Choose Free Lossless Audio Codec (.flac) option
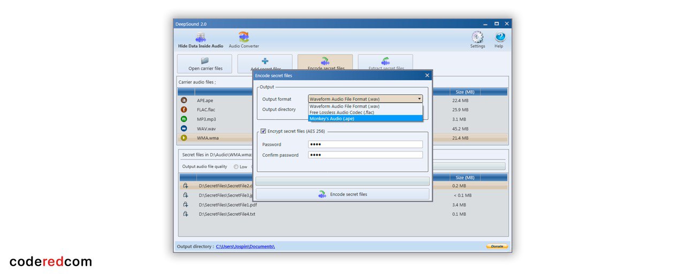685x274 pixels. click(366, 112)
